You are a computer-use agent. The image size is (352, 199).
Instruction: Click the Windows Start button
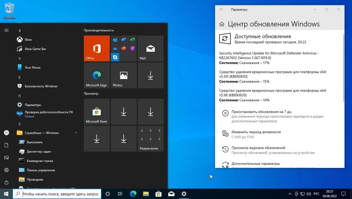(x=6, y=194)
